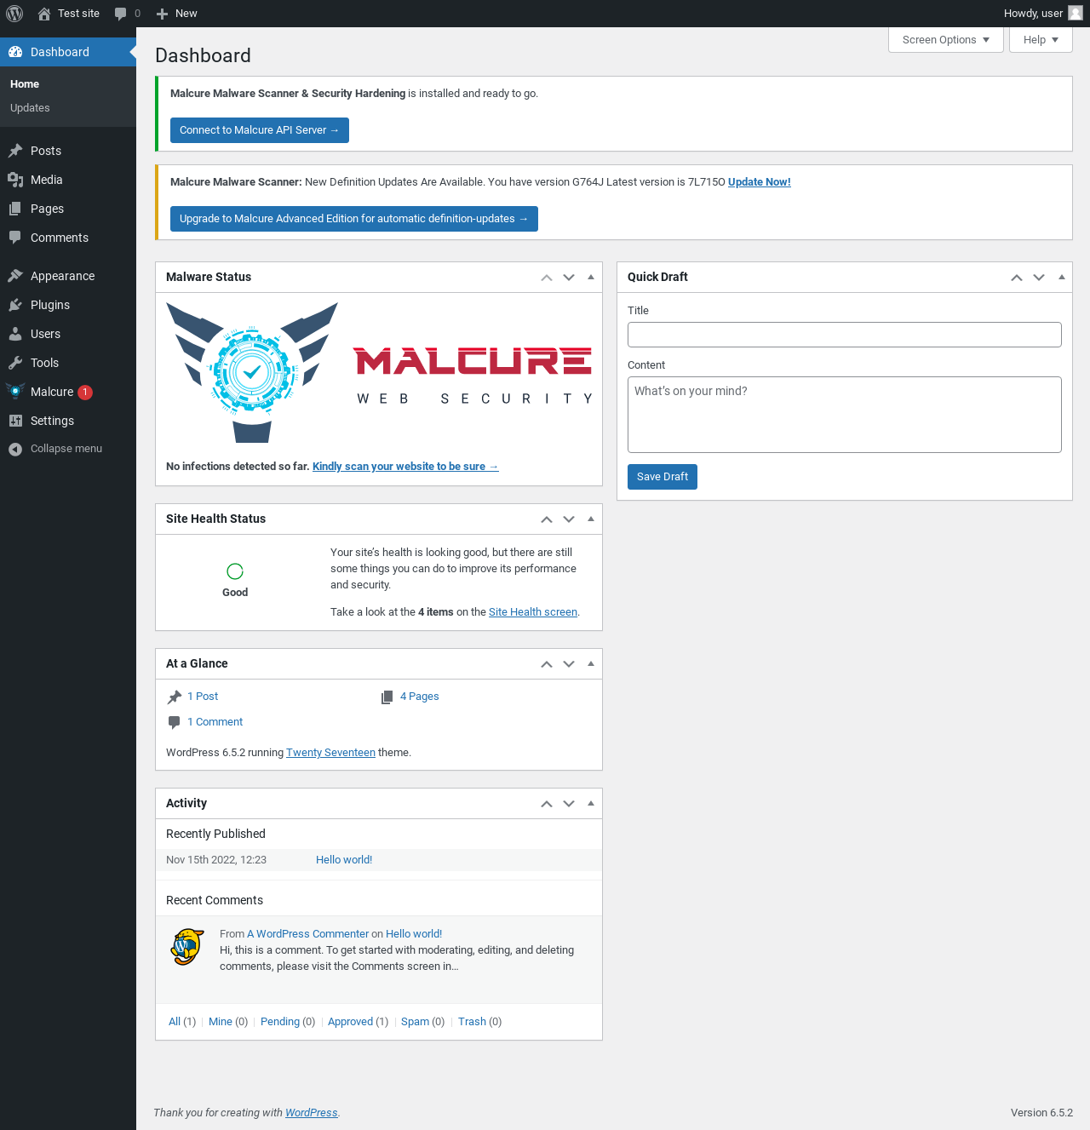Click the Posts pushpin icon in sidebar
Image resolution: width=1090 pixels, height=1130 pixels.
[x=15, y=151]
